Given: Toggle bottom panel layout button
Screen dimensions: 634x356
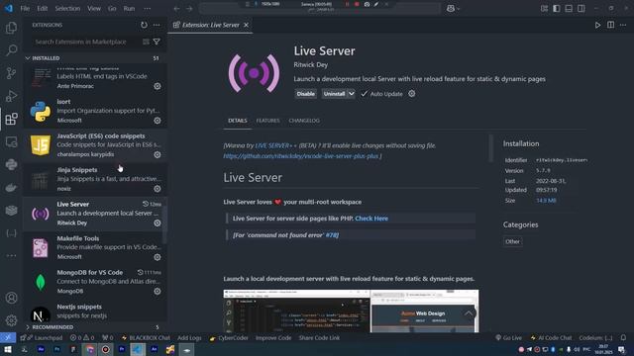Looking at the screenshot, I should click(x=569, y=9).
